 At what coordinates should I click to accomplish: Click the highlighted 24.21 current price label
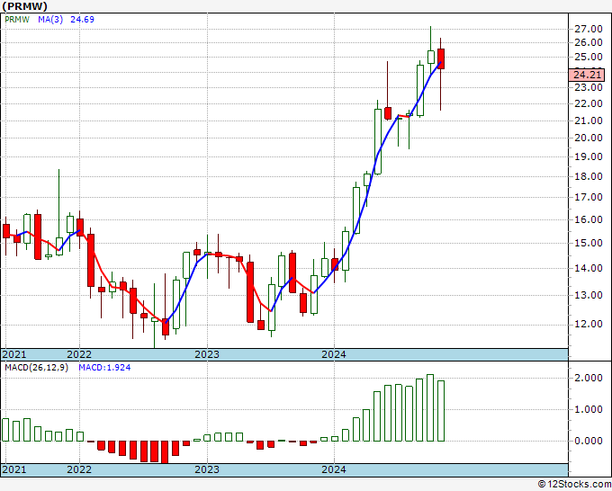click(x=587, y=75)
